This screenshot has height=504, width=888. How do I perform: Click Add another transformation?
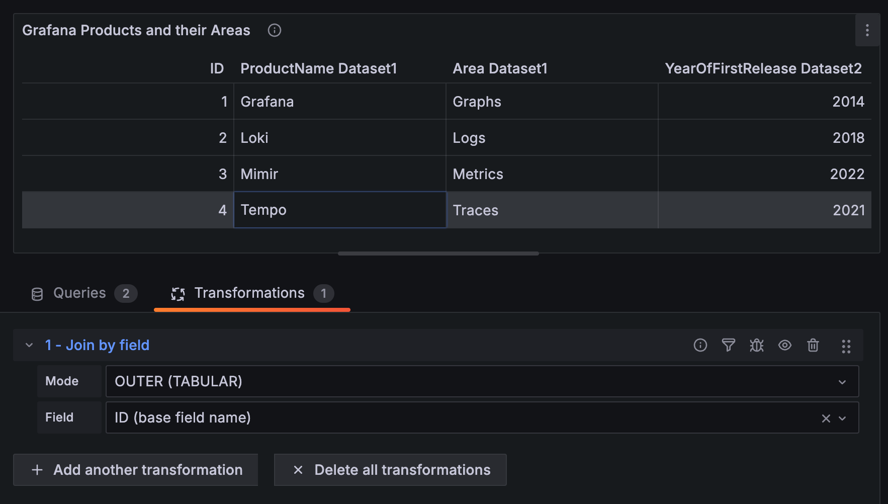[x=135, y=470]
